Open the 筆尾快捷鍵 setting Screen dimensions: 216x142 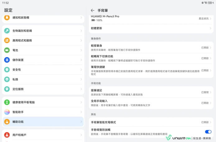(151, 70)
